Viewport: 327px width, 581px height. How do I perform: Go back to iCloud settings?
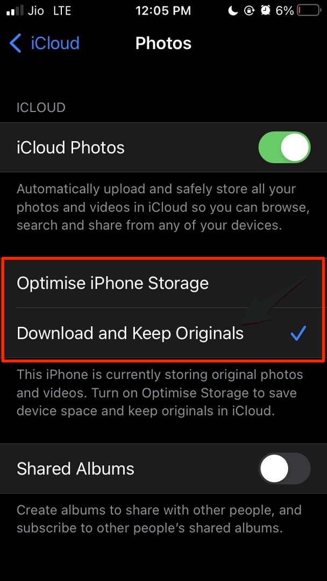click(45, 43)
